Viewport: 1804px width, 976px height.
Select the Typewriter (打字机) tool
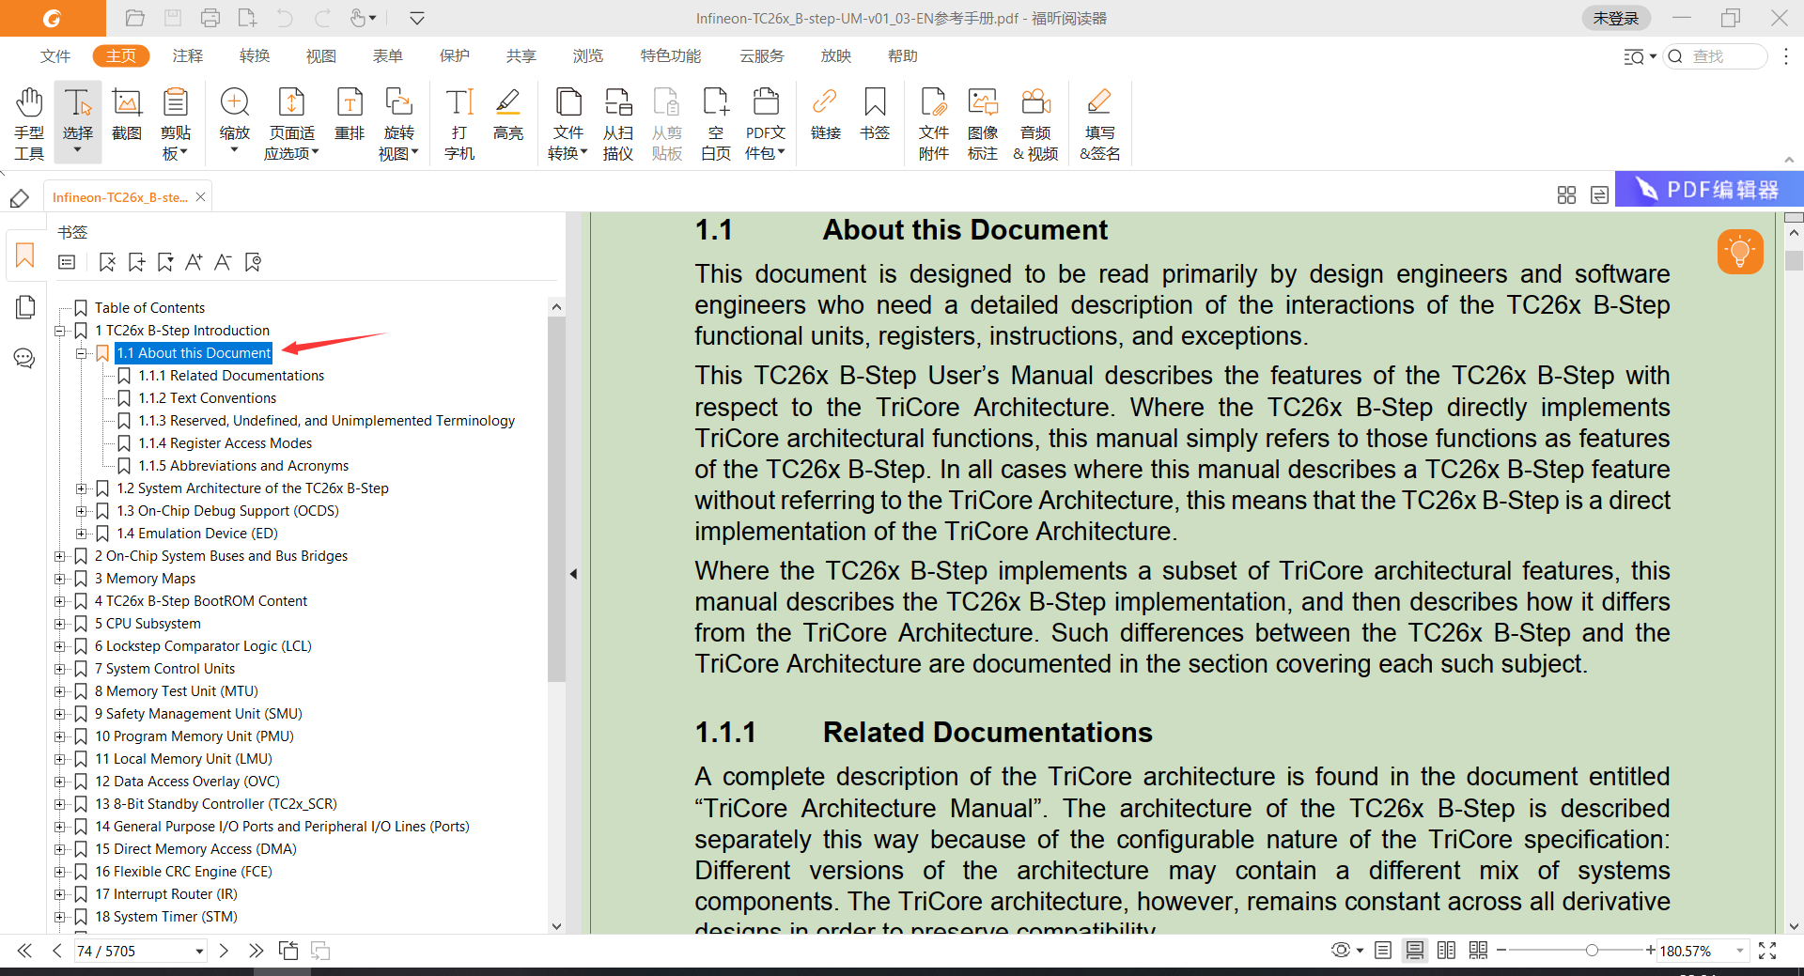click(459, 123)
